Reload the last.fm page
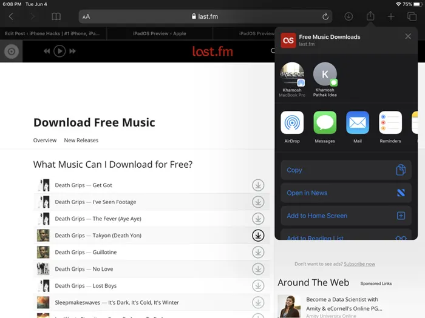The image size is (425, 318). [326, 16]
